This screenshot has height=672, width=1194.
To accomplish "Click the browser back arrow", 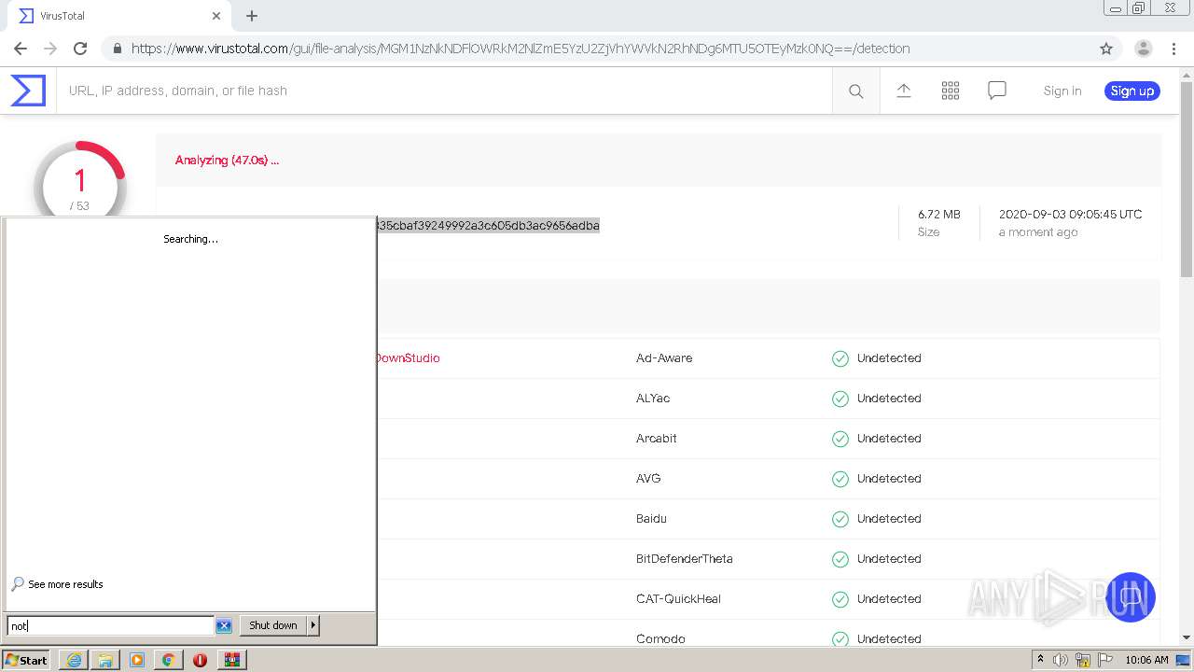I will (x=21, y=49).
